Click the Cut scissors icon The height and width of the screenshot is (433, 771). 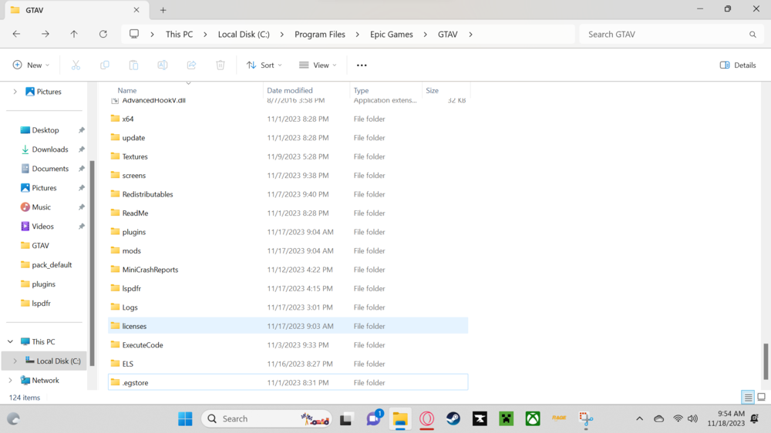click(x=76, y=65)
